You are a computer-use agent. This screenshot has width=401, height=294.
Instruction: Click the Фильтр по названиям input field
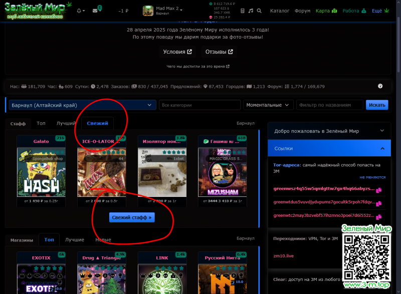(x=329, y=105)
